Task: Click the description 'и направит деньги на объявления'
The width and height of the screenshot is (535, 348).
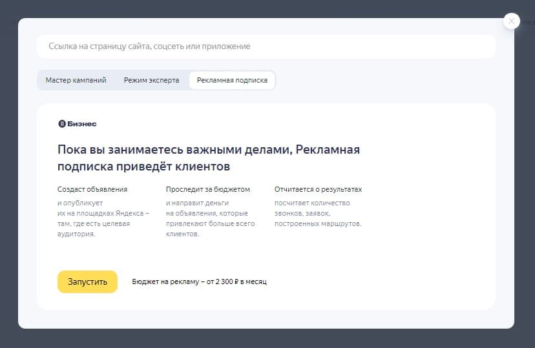Action: pos(210,218)
